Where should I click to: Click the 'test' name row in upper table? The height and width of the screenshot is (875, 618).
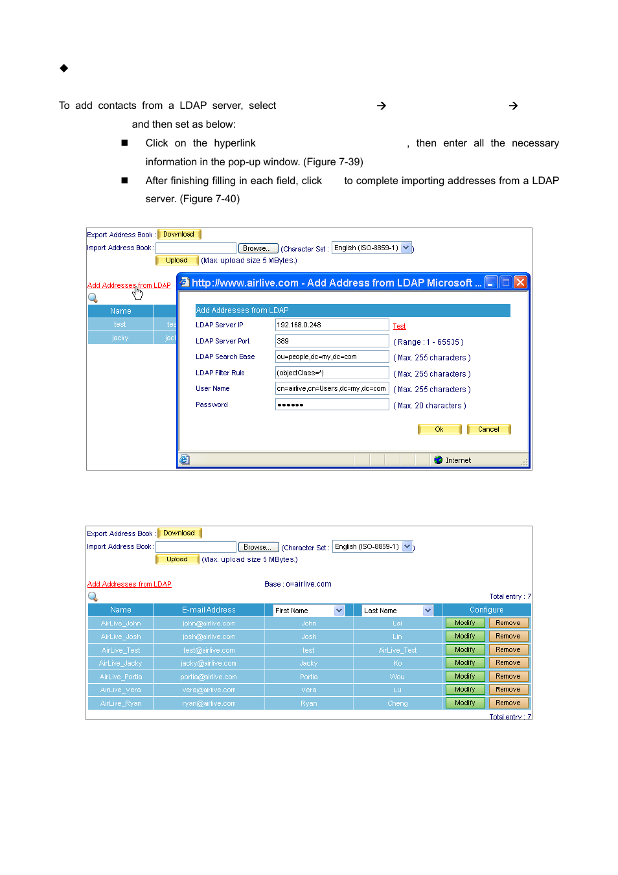[x=120, y=324]
